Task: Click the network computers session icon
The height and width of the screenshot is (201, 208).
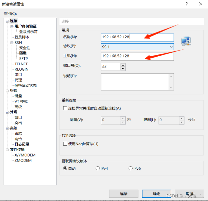Action: pos(186,41)
